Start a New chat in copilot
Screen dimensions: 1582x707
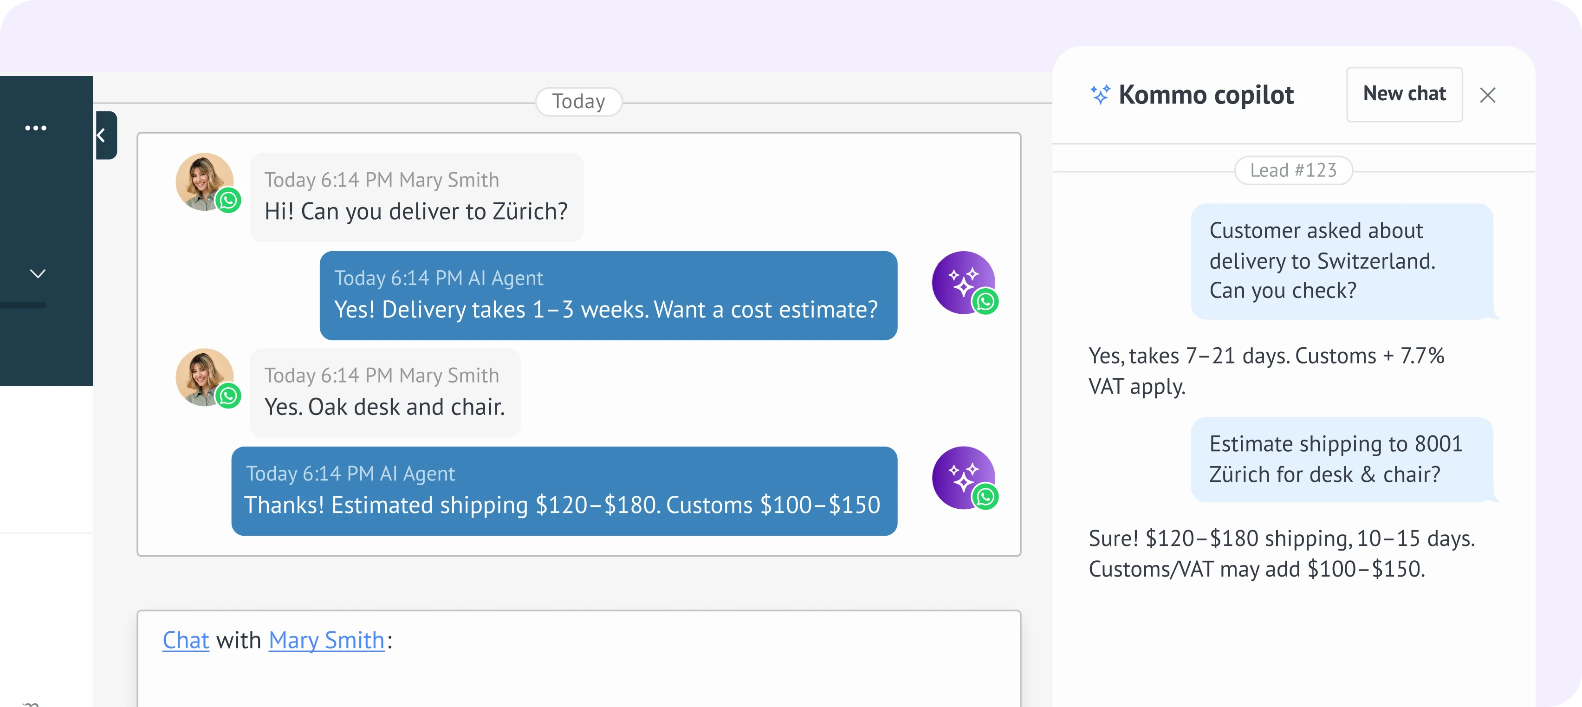pyautogui.click(x=1404, y=94)
